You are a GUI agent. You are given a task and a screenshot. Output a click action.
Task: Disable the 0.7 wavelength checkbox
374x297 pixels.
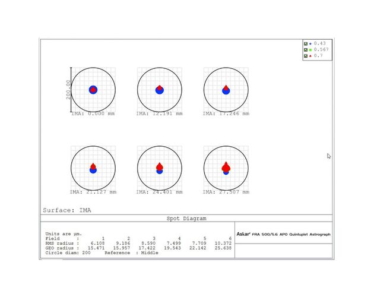click(306, 56)
